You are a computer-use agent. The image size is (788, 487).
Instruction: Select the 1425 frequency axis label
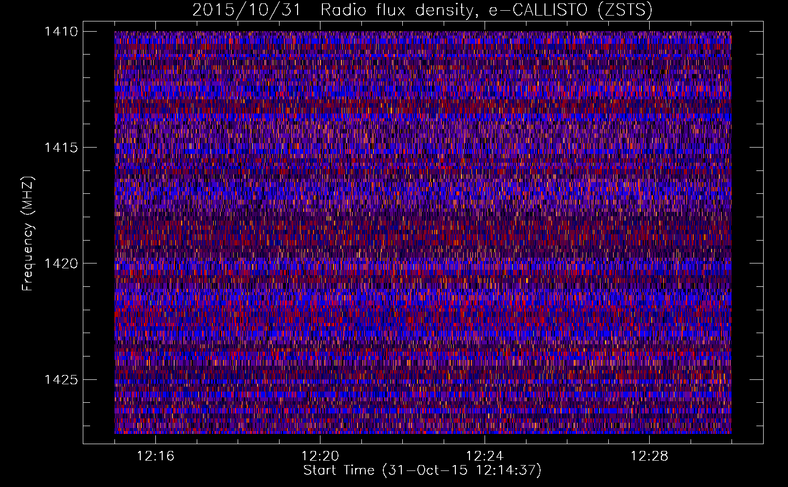61,379
